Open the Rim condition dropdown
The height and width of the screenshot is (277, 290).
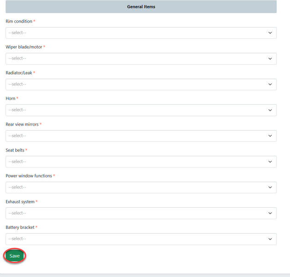pyautogui.click(x=141, y=33)
